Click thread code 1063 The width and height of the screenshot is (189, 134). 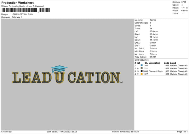pyautogui.click(x=167, y=69)
